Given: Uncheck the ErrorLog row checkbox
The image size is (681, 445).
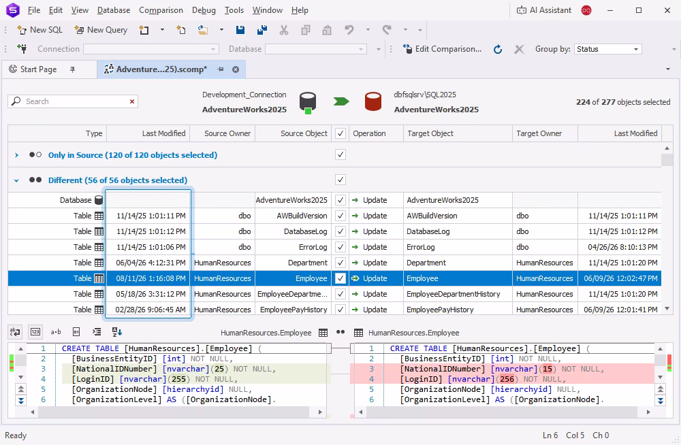Looking at the screenshot, I should [x=340, y=247].
